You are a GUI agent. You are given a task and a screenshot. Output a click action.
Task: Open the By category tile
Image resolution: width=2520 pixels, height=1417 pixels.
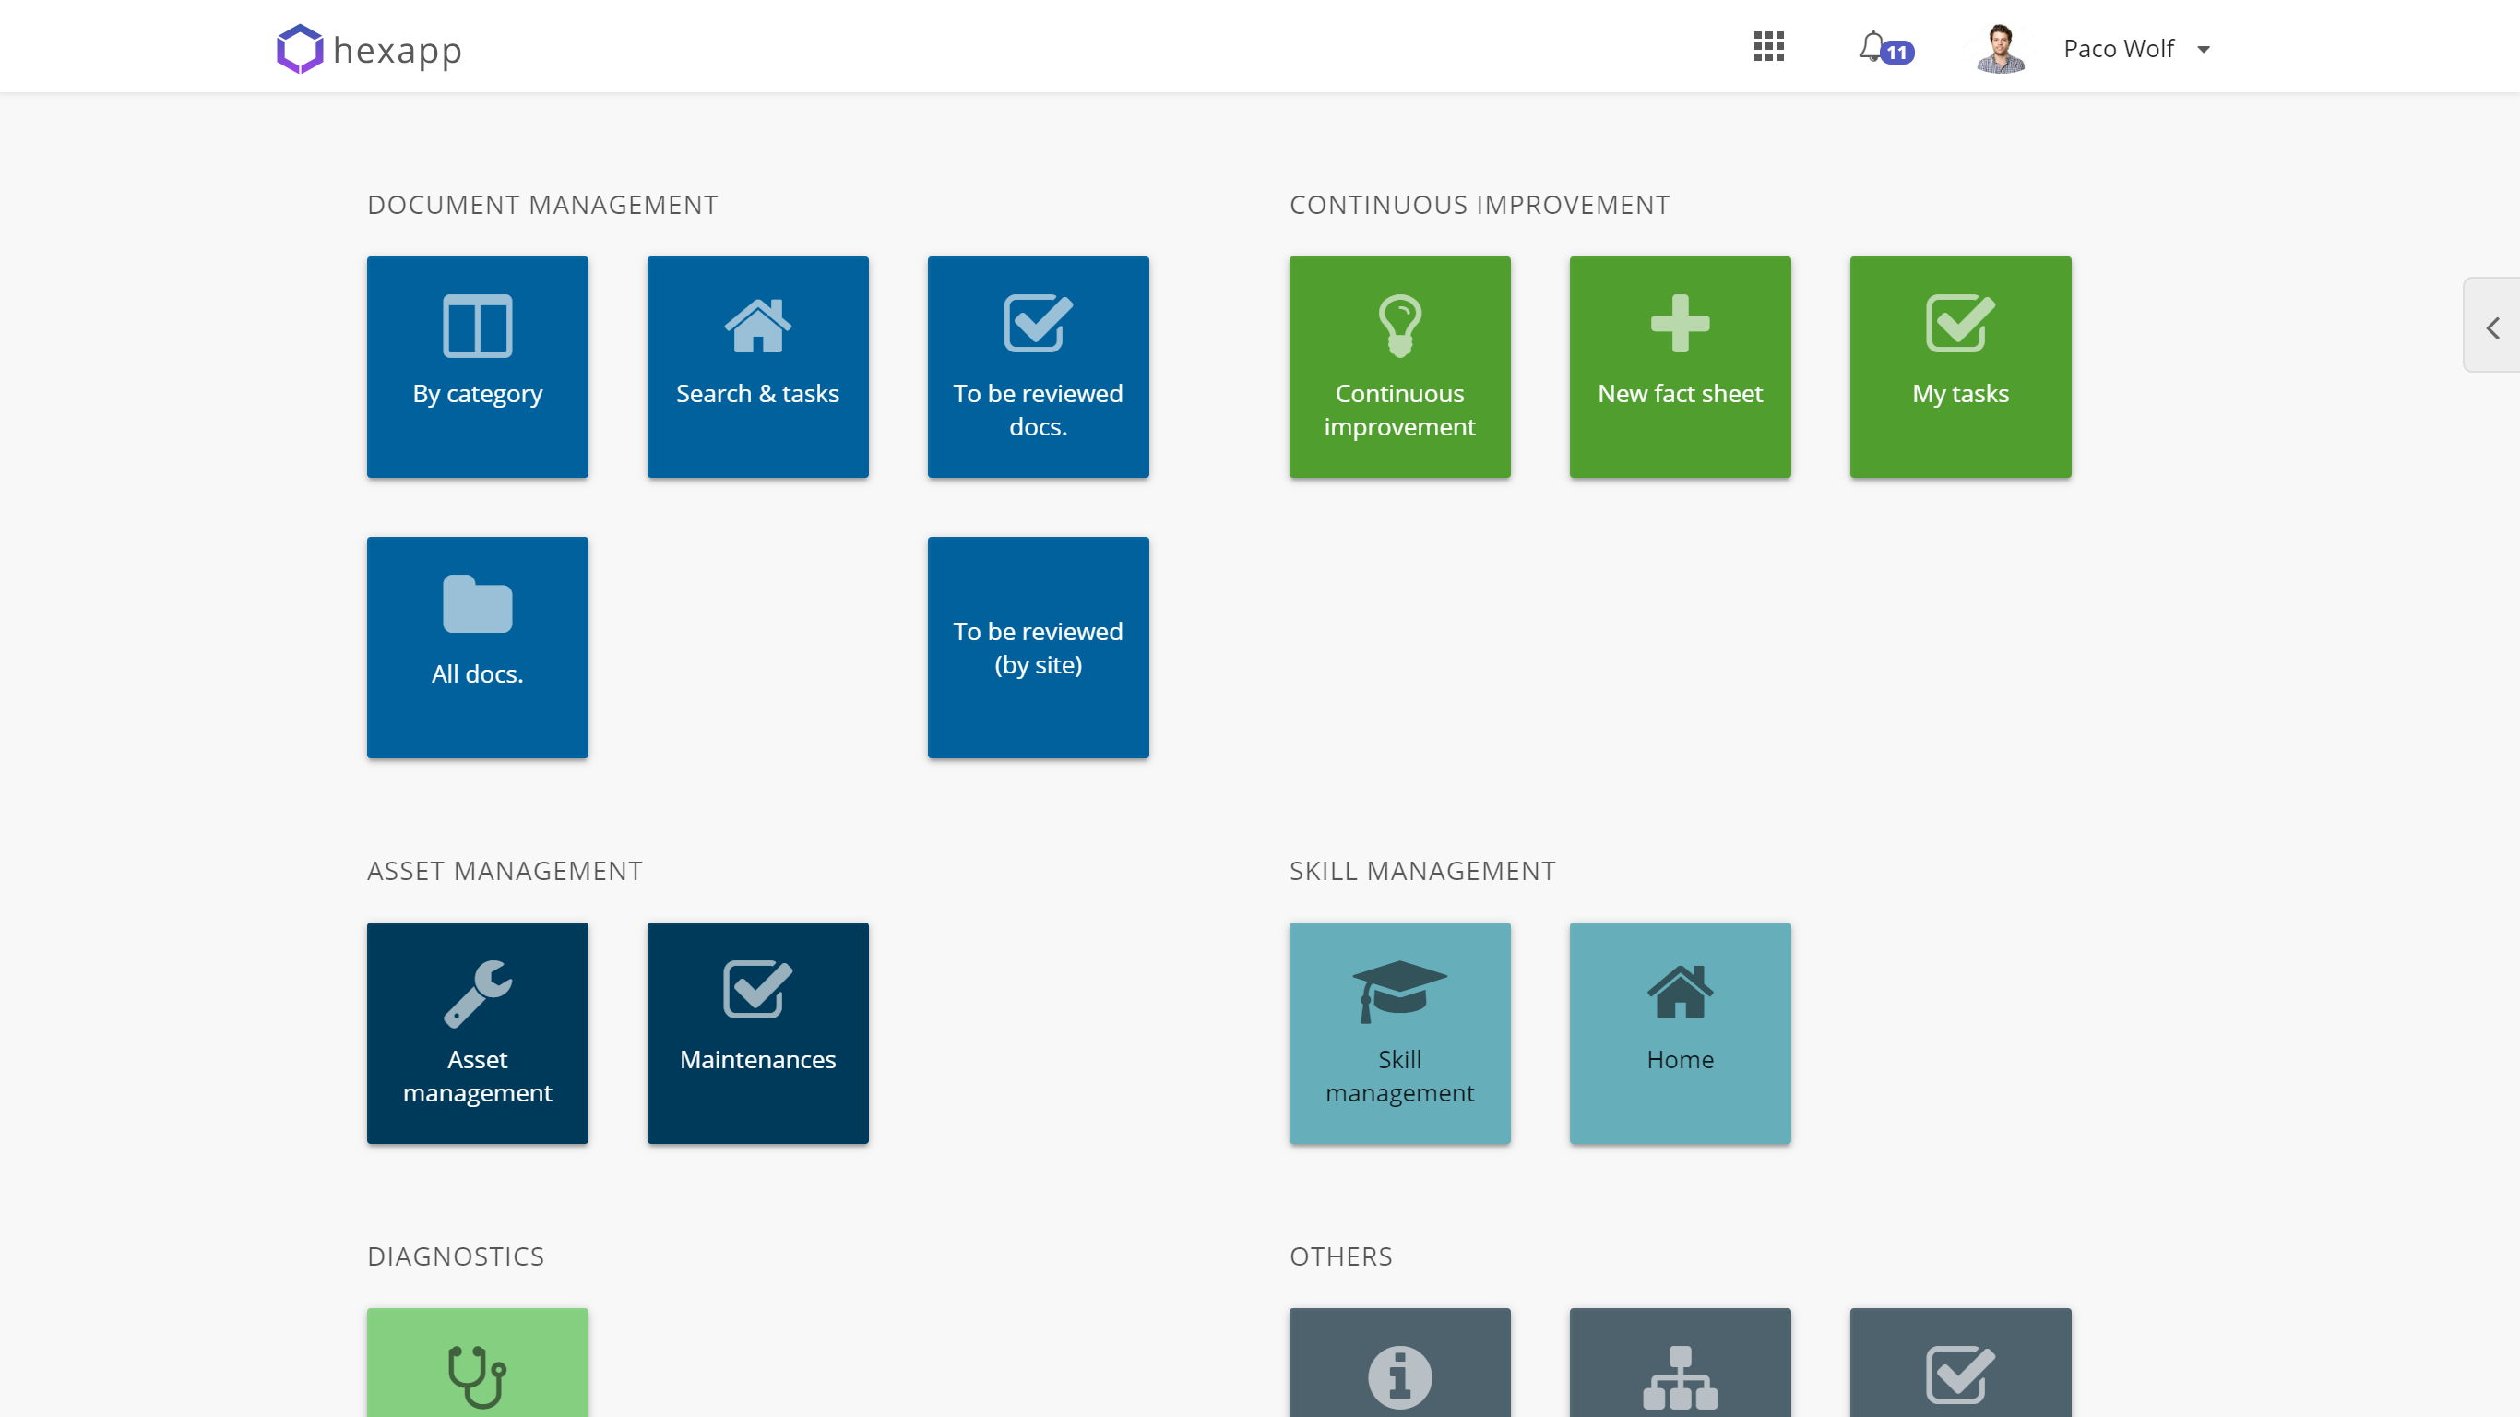point(478,367)
